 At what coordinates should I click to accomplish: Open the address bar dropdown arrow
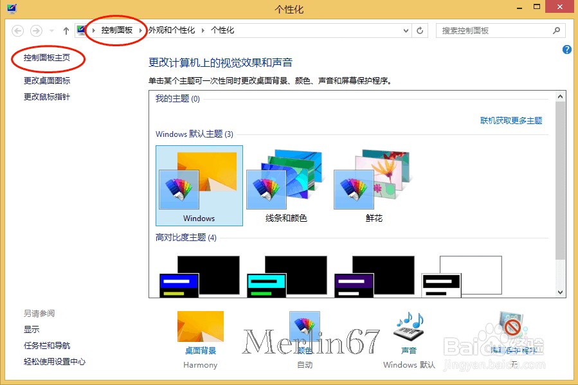405,30
